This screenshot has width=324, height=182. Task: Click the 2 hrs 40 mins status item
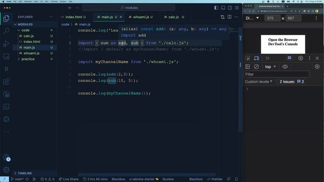click(x=95, y=179)
